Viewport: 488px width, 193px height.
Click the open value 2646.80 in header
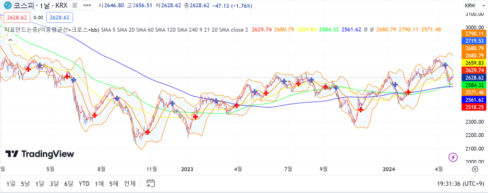(114, 6)
